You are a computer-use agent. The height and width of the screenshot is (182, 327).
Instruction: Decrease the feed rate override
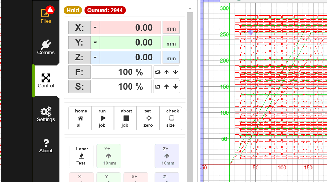pos(175,72)
